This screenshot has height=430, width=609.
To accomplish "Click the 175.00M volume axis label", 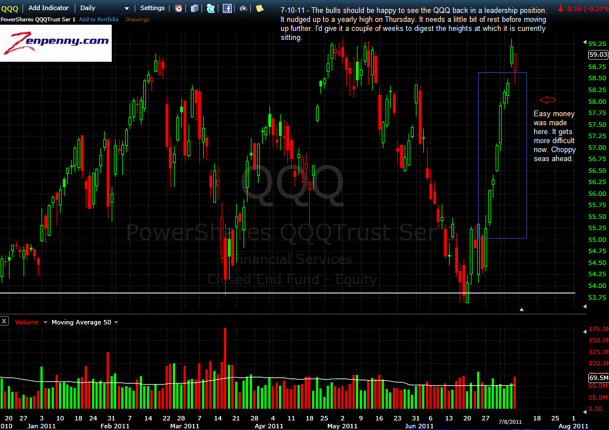I will (598, 330).
